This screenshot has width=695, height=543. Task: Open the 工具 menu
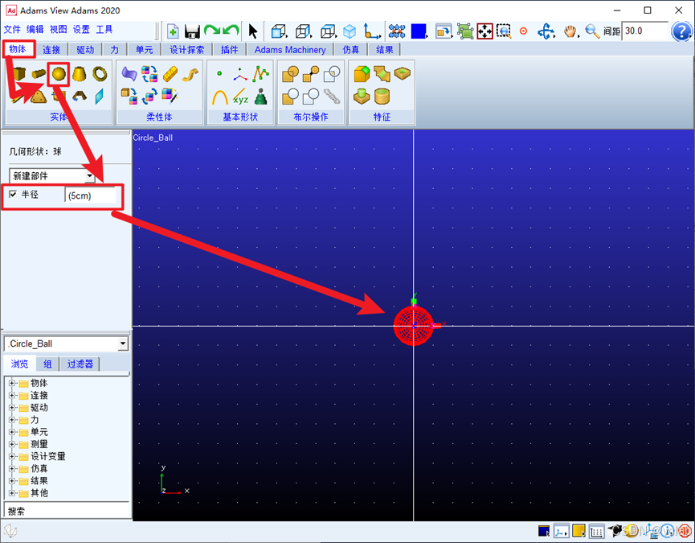[104, 29]
